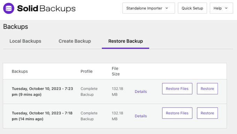Image resolution: width=237 pixels, height=134 pixels.
Task: Click the Quick Setup button
Action: (192, 8)
